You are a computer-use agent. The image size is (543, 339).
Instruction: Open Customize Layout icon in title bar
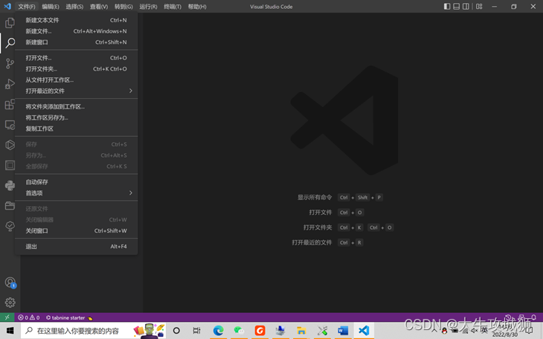coord(479,7)
